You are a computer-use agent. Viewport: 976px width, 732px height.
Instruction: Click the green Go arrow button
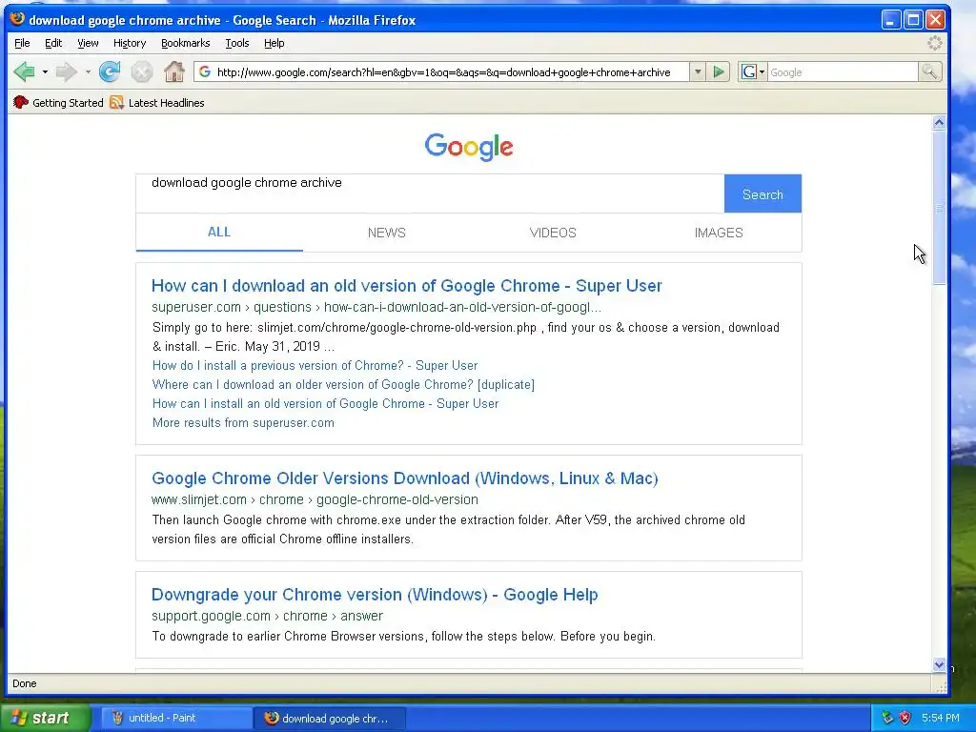719,72
